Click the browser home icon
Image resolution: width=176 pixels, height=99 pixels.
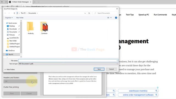pyautogui.click(x=17, y=6)
